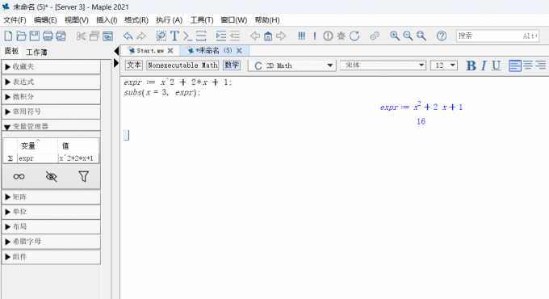The width and height of the screenshot is (549, 299).
Task: Expand the 单位 palette
Action: click(x=51, y=212)
